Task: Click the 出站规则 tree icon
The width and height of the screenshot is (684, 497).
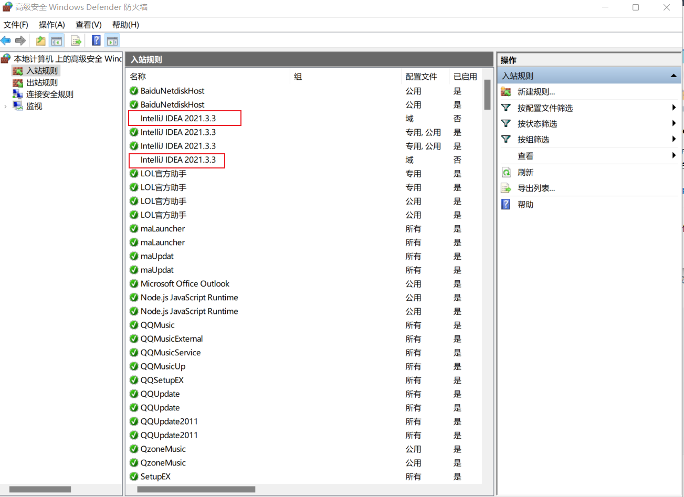Action: pyautogui.click(x=18, y=82)
